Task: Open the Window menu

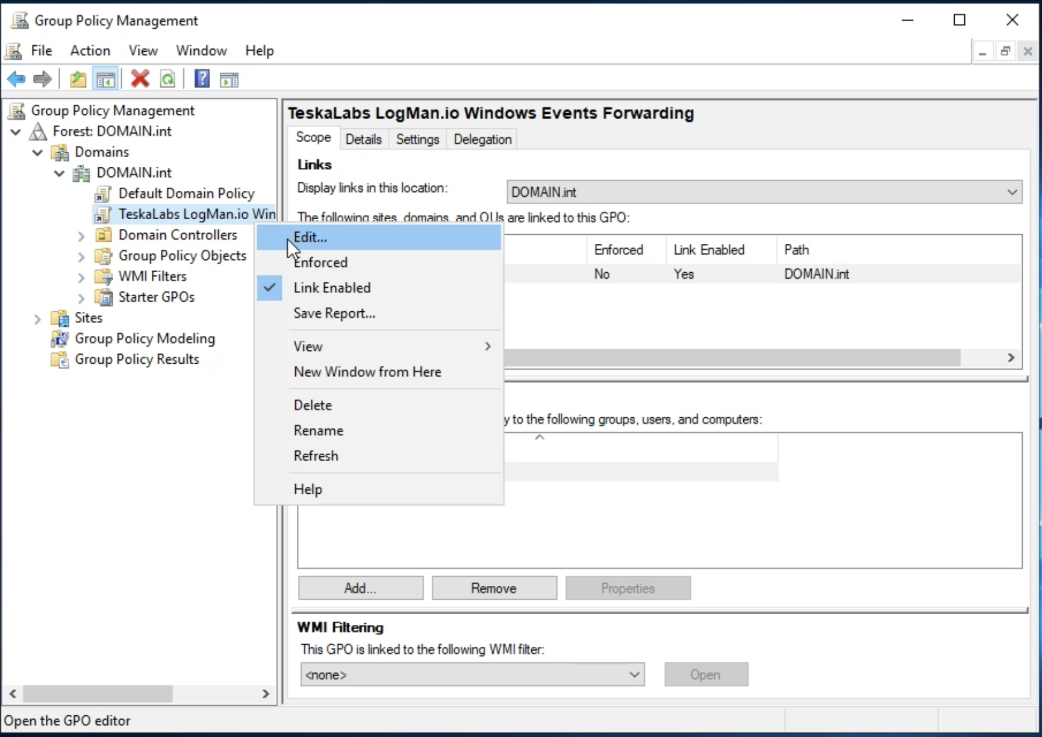Action: pyautogui.click(x=201, y=51)
